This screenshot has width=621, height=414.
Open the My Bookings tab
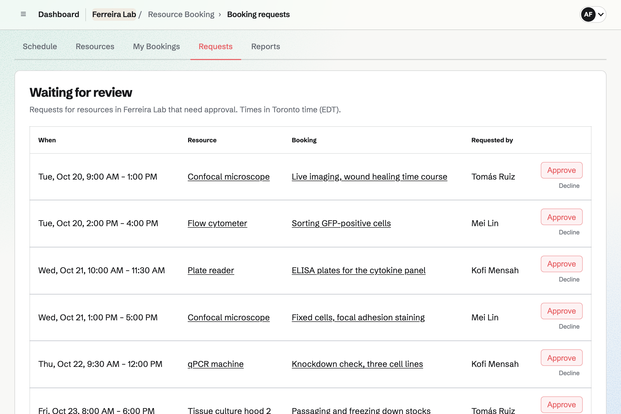point(156,47)
